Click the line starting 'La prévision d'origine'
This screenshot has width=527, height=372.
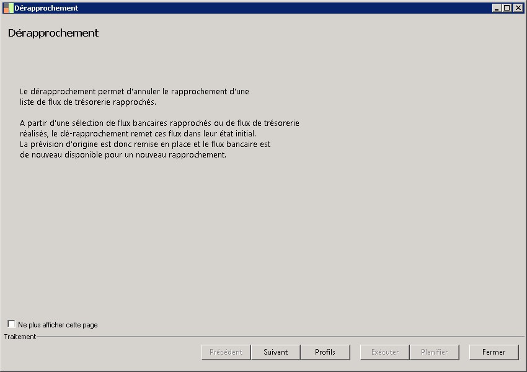pos(145,144)
